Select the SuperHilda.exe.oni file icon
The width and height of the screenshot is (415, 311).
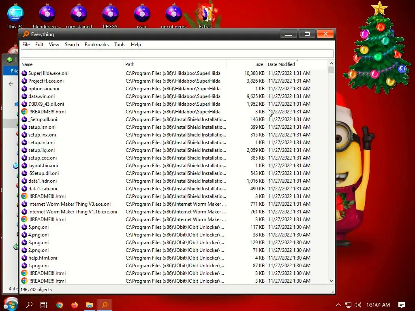24,73
